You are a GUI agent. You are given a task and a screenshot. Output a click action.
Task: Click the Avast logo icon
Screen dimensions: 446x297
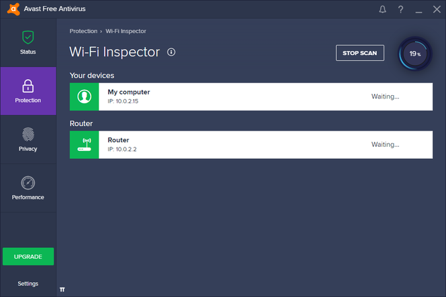click(x=13, y=9)
